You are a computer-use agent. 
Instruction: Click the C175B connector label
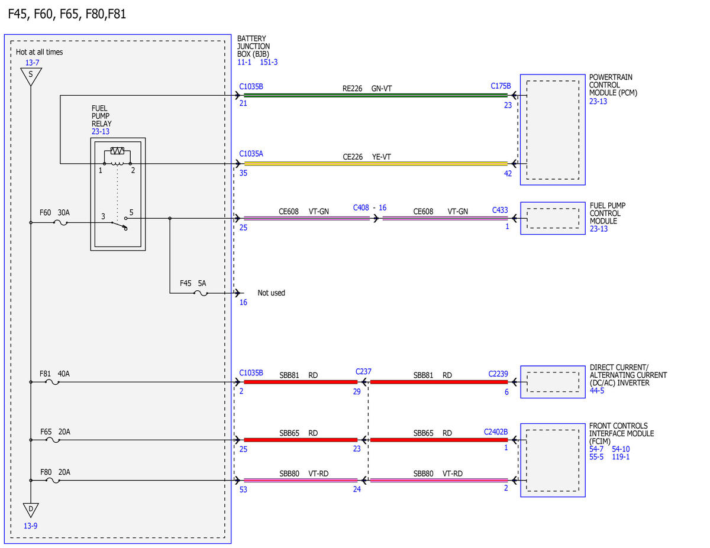pyautogui.click(x=501, y=86)
